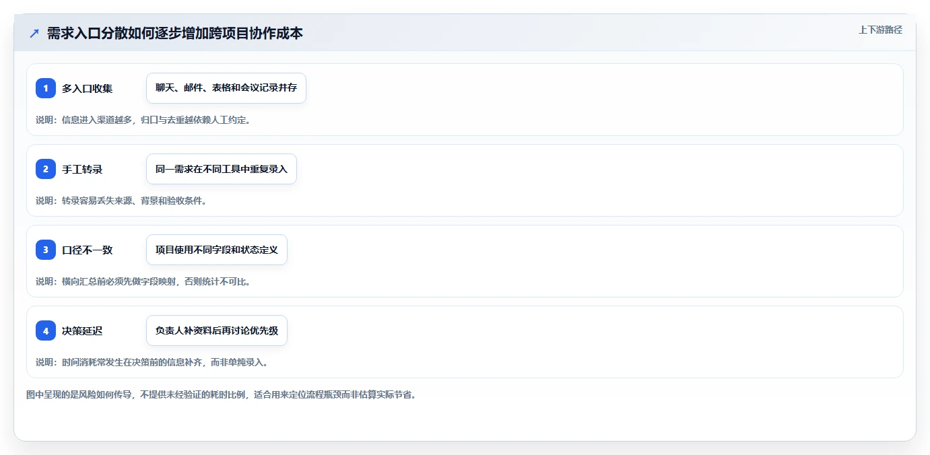The image size is (930, 455).
Task: Click the 上下游路径 label
Action: [x=880, y=30]
